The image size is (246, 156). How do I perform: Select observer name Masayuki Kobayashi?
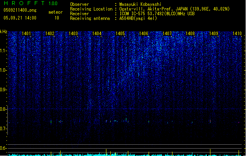(140, 4)
